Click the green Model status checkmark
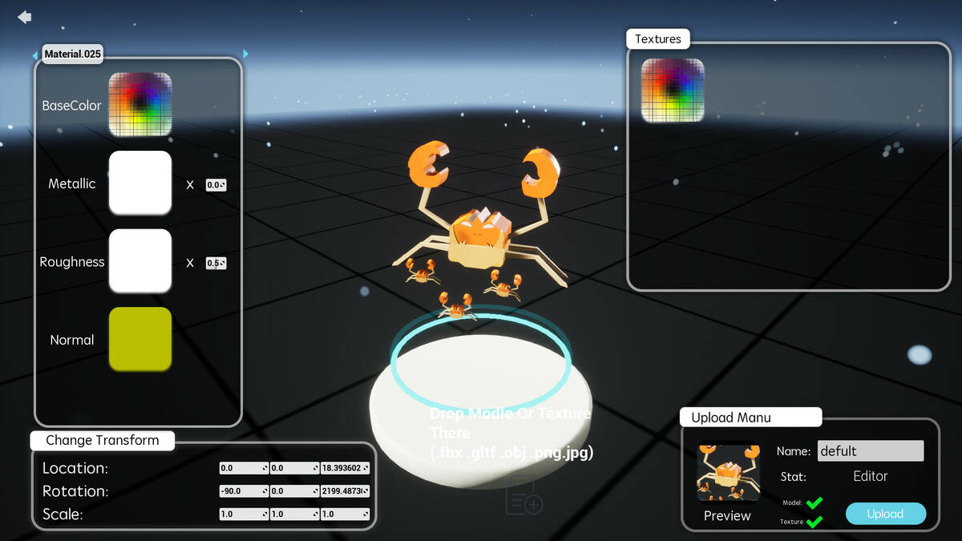Screen dimensions: 962x541 pyautogui.click(x=814, y=503)
